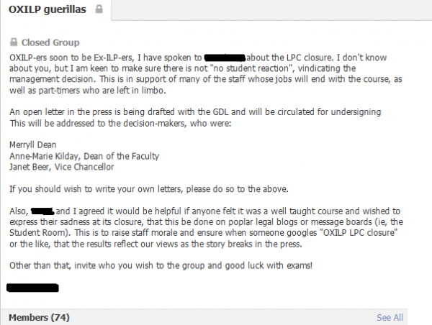Click the quoted phrase "no student reaction"
432x325 pixels.
pos(253,68)
